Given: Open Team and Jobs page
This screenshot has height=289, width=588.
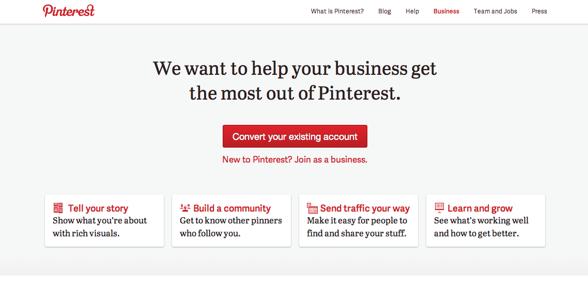Looking at the screenshot, I should pos(495,11).
